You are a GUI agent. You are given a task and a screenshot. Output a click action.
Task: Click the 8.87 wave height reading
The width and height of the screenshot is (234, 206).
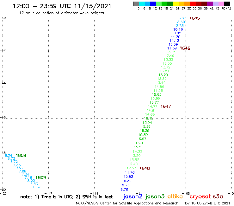[37, 187]
